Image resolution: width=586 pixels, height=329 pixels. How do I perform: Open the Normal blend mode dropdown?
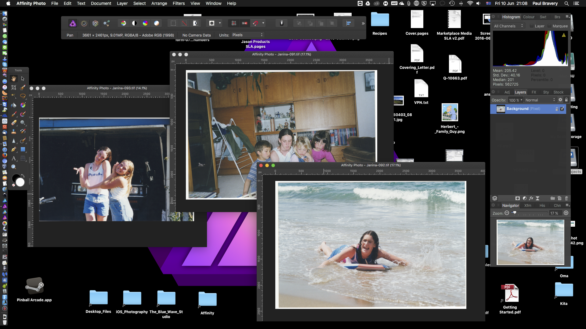tap(540, 100)
